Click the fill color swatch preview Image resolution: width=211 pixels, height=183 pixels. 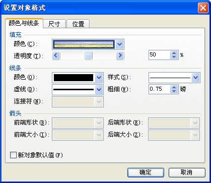(84, 44)
